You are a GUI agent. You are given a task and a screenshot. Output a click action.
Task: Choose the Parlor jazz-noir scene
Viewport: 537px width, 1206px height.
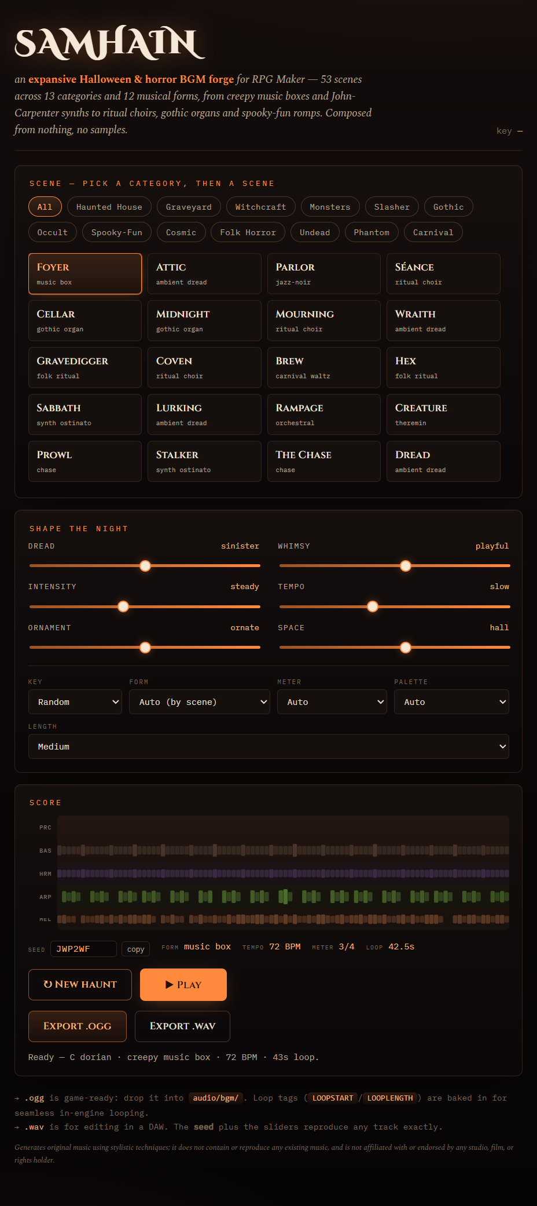[324, 273]
